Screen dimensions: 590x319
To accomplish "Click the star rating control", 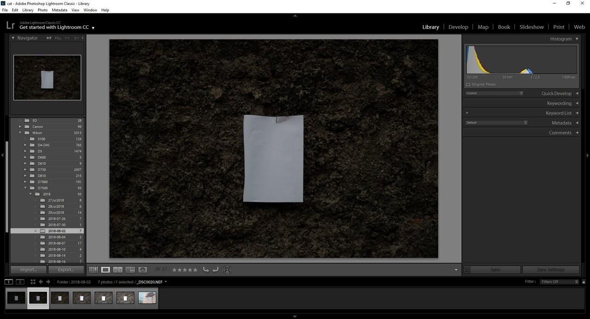I will 185,270.
